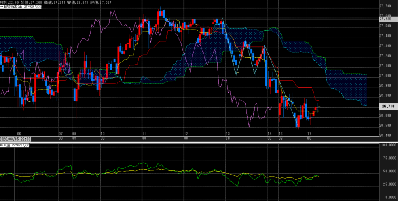Close the Ichimoku indicator with its X icon
The image size is (398, 201).
click(x=40, y=7)
